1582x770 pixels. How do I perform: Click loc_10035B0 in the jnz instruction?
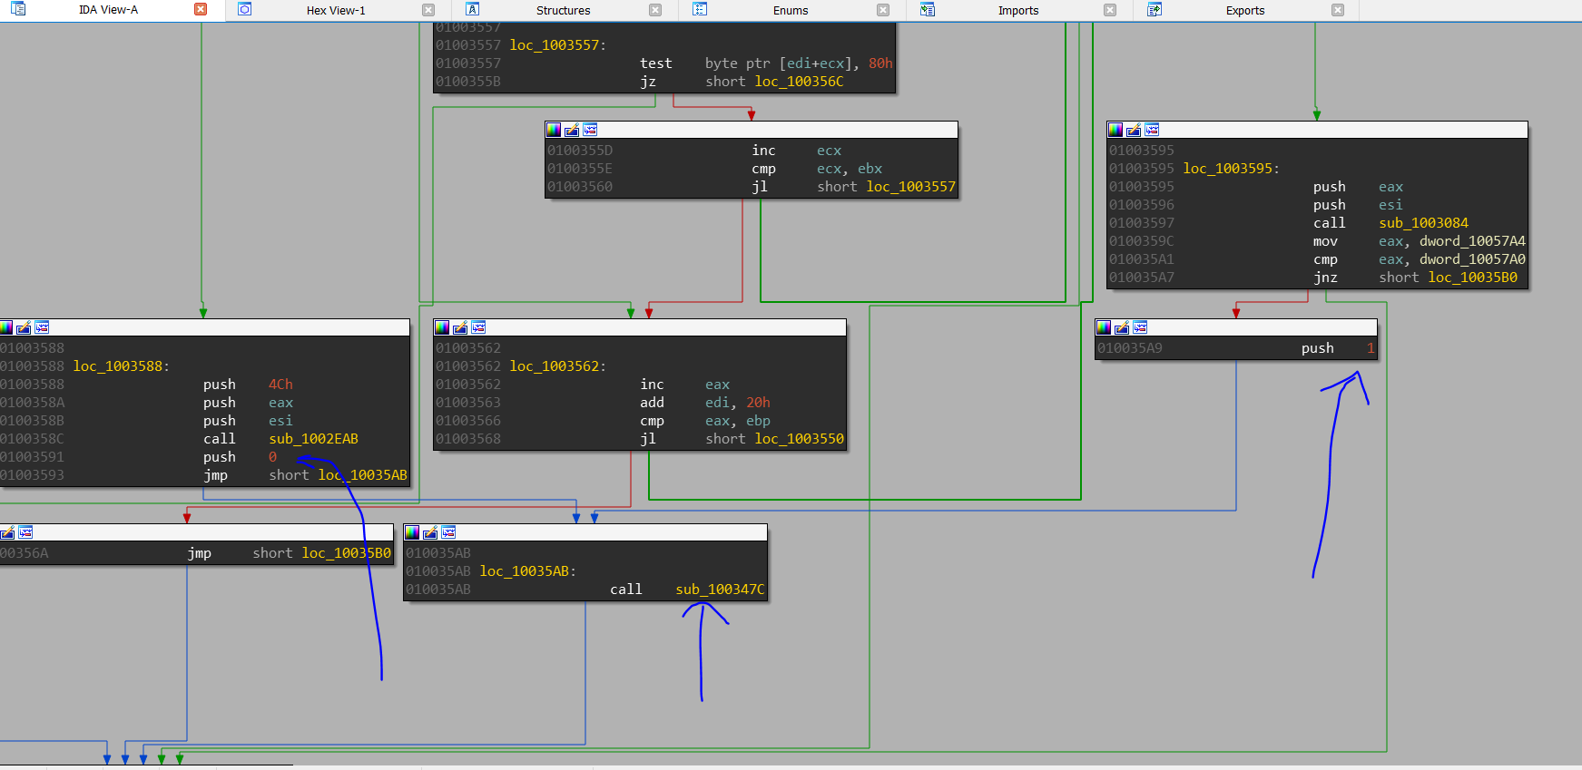pyautogui.click(x=1472, y=278)
